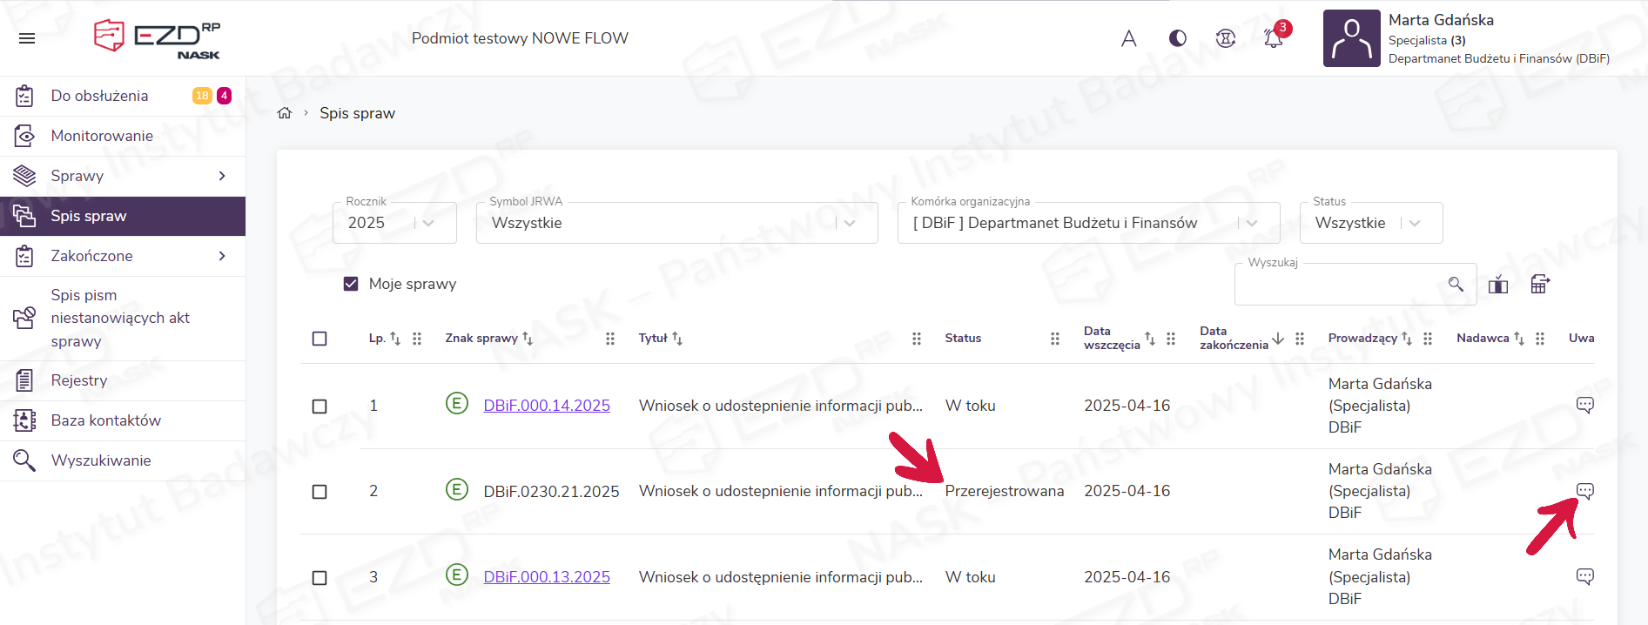Click the font size 'A' icon
Viewport: 1648px width, 625px height.
(1128, 38)
